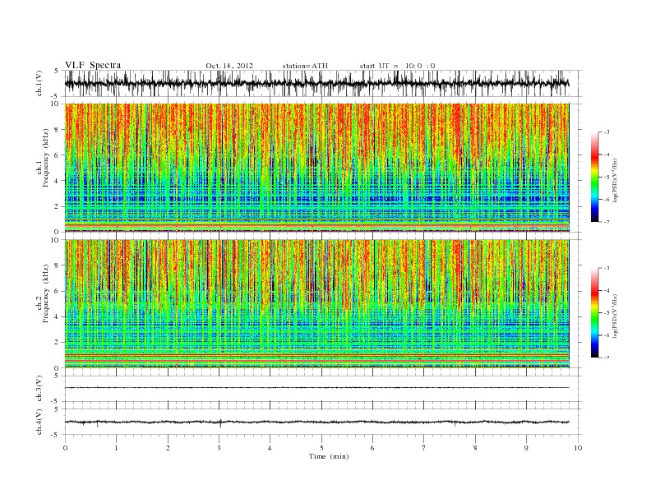Click the "-7" label on ch.2 color bar
This screenshot has height=503, width=651.
pos(606,358)
